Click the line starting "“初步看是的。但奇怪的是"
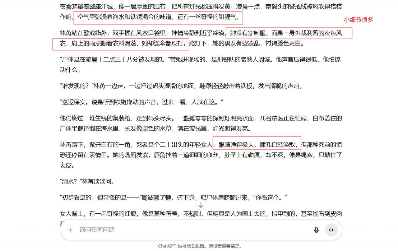This screenshot has height=251, width=398. [174, 198]
